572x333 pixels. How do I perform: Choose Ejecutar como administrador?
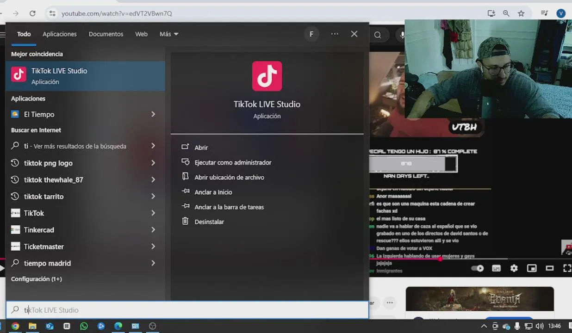pyautogui.click(x=233, y=162)
